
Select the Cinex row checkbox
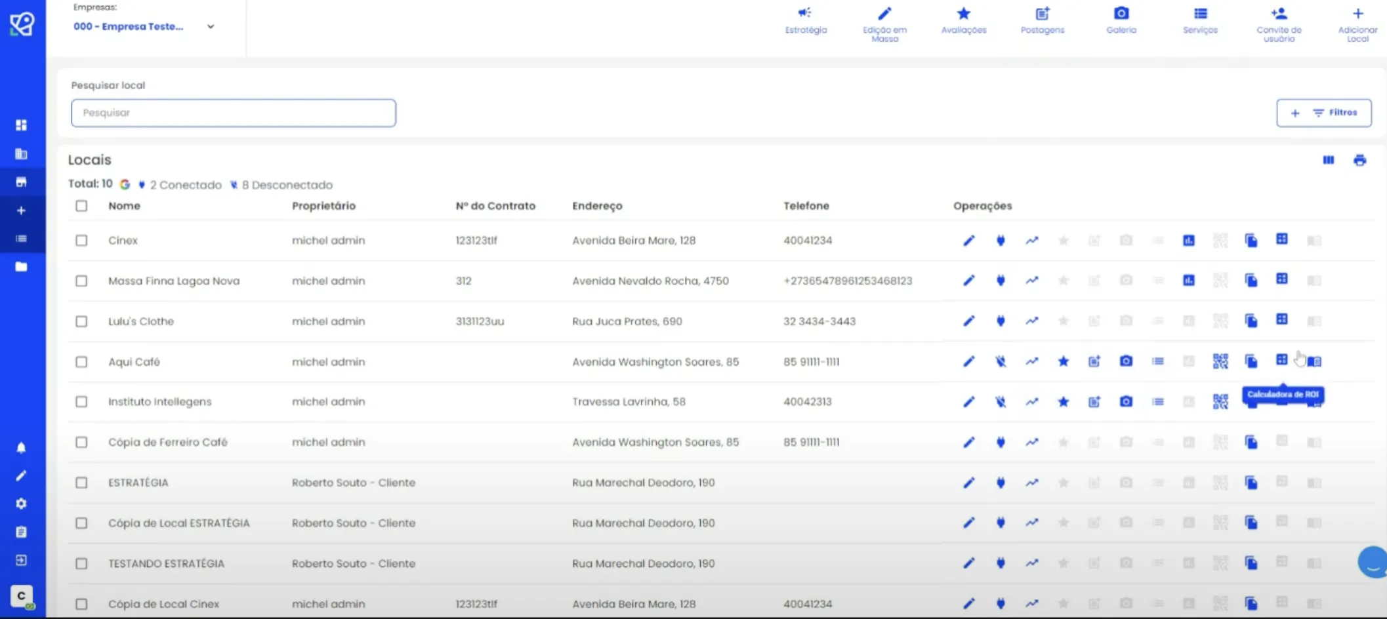81,241
